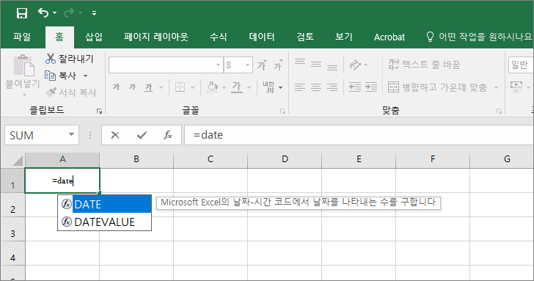Toggle bold formatting 가
Image resolution: width=534 pixels, height=281 pixels.
(x=117, y=87)
